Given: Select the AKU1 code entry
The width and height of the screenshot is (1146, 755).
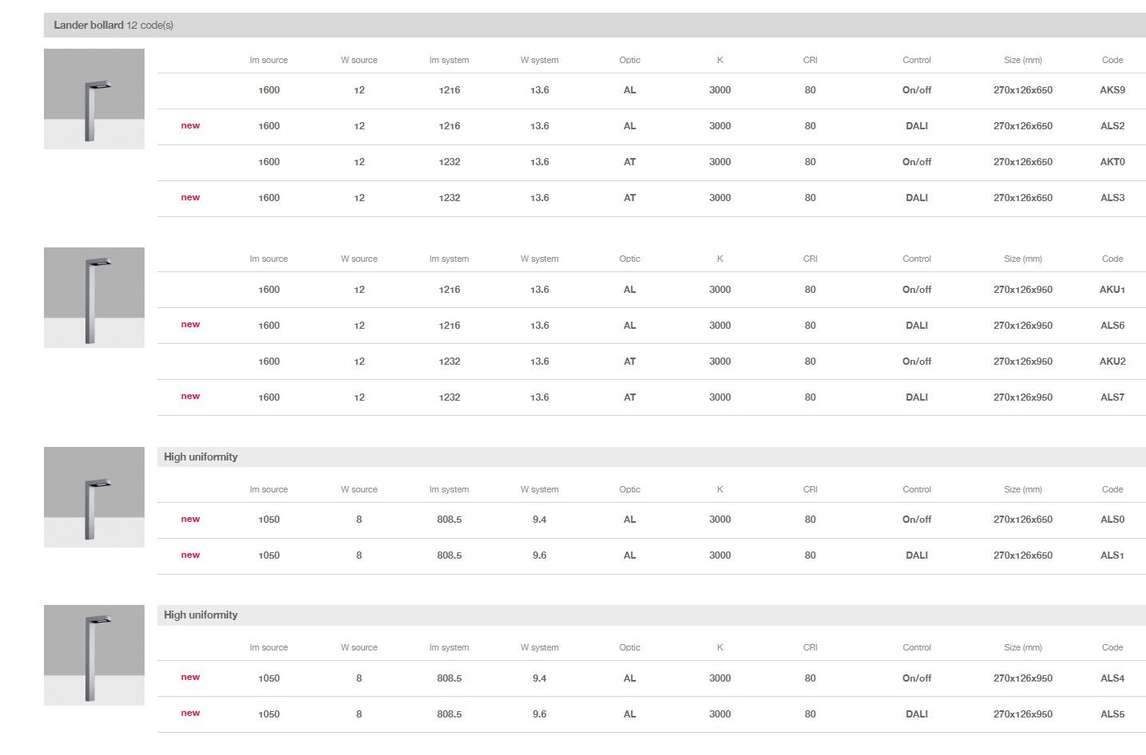Looking at the screenshot, I should [x=1112, y=290].
